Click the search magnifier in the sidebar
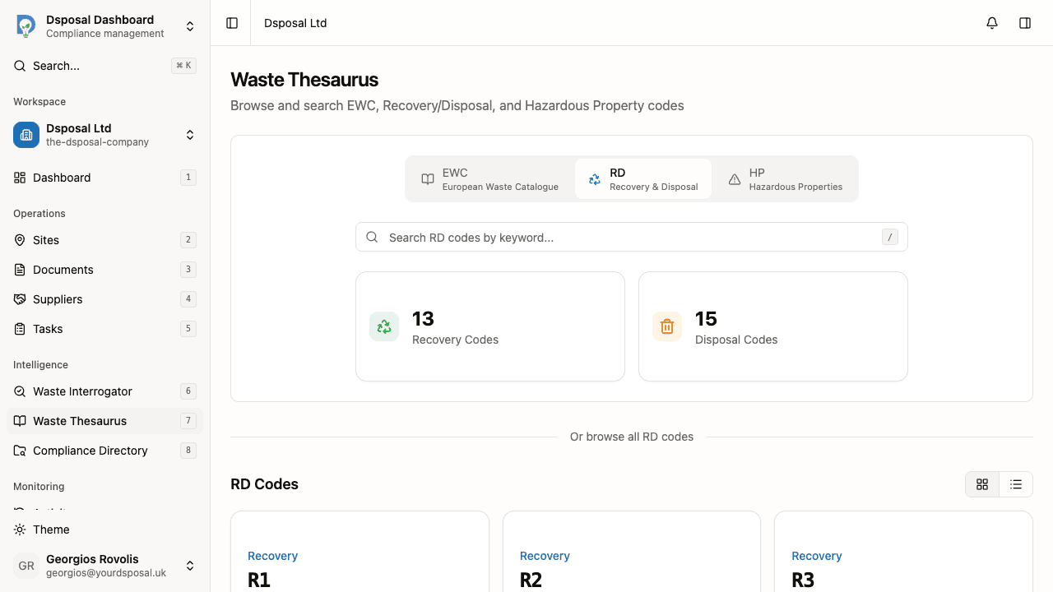This screenshot has width=1053, height=592. coord(19,65)
